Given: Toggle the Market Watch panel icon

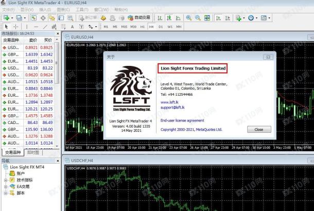Looking at the screenshot, I should tap(33, 18).
